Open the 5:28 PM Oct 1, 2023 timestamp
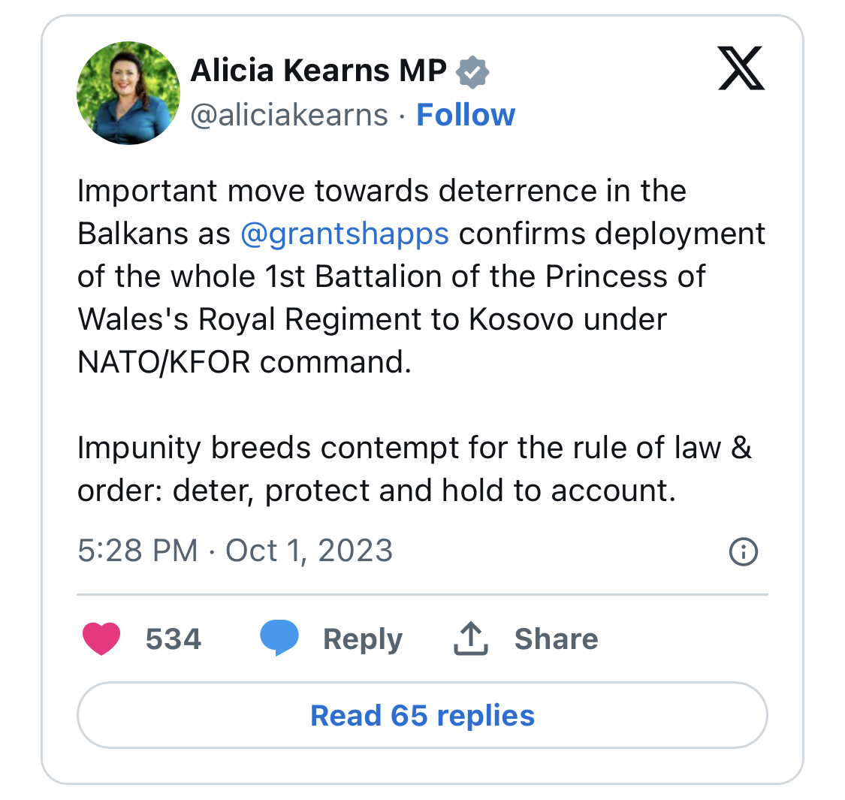Viewport: 845px width, 800px height. (235, 551)
